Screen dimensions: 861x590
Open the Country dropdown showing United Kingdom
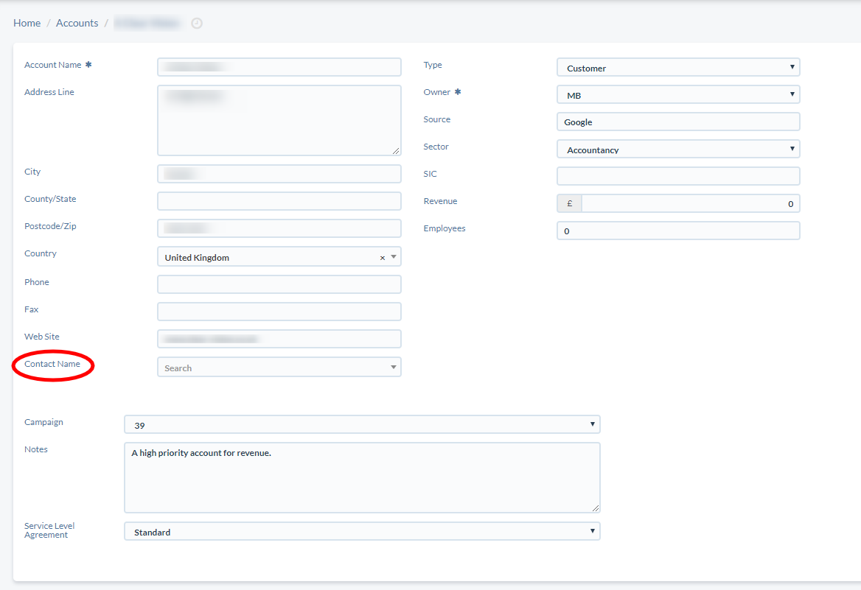coord(279,257)
